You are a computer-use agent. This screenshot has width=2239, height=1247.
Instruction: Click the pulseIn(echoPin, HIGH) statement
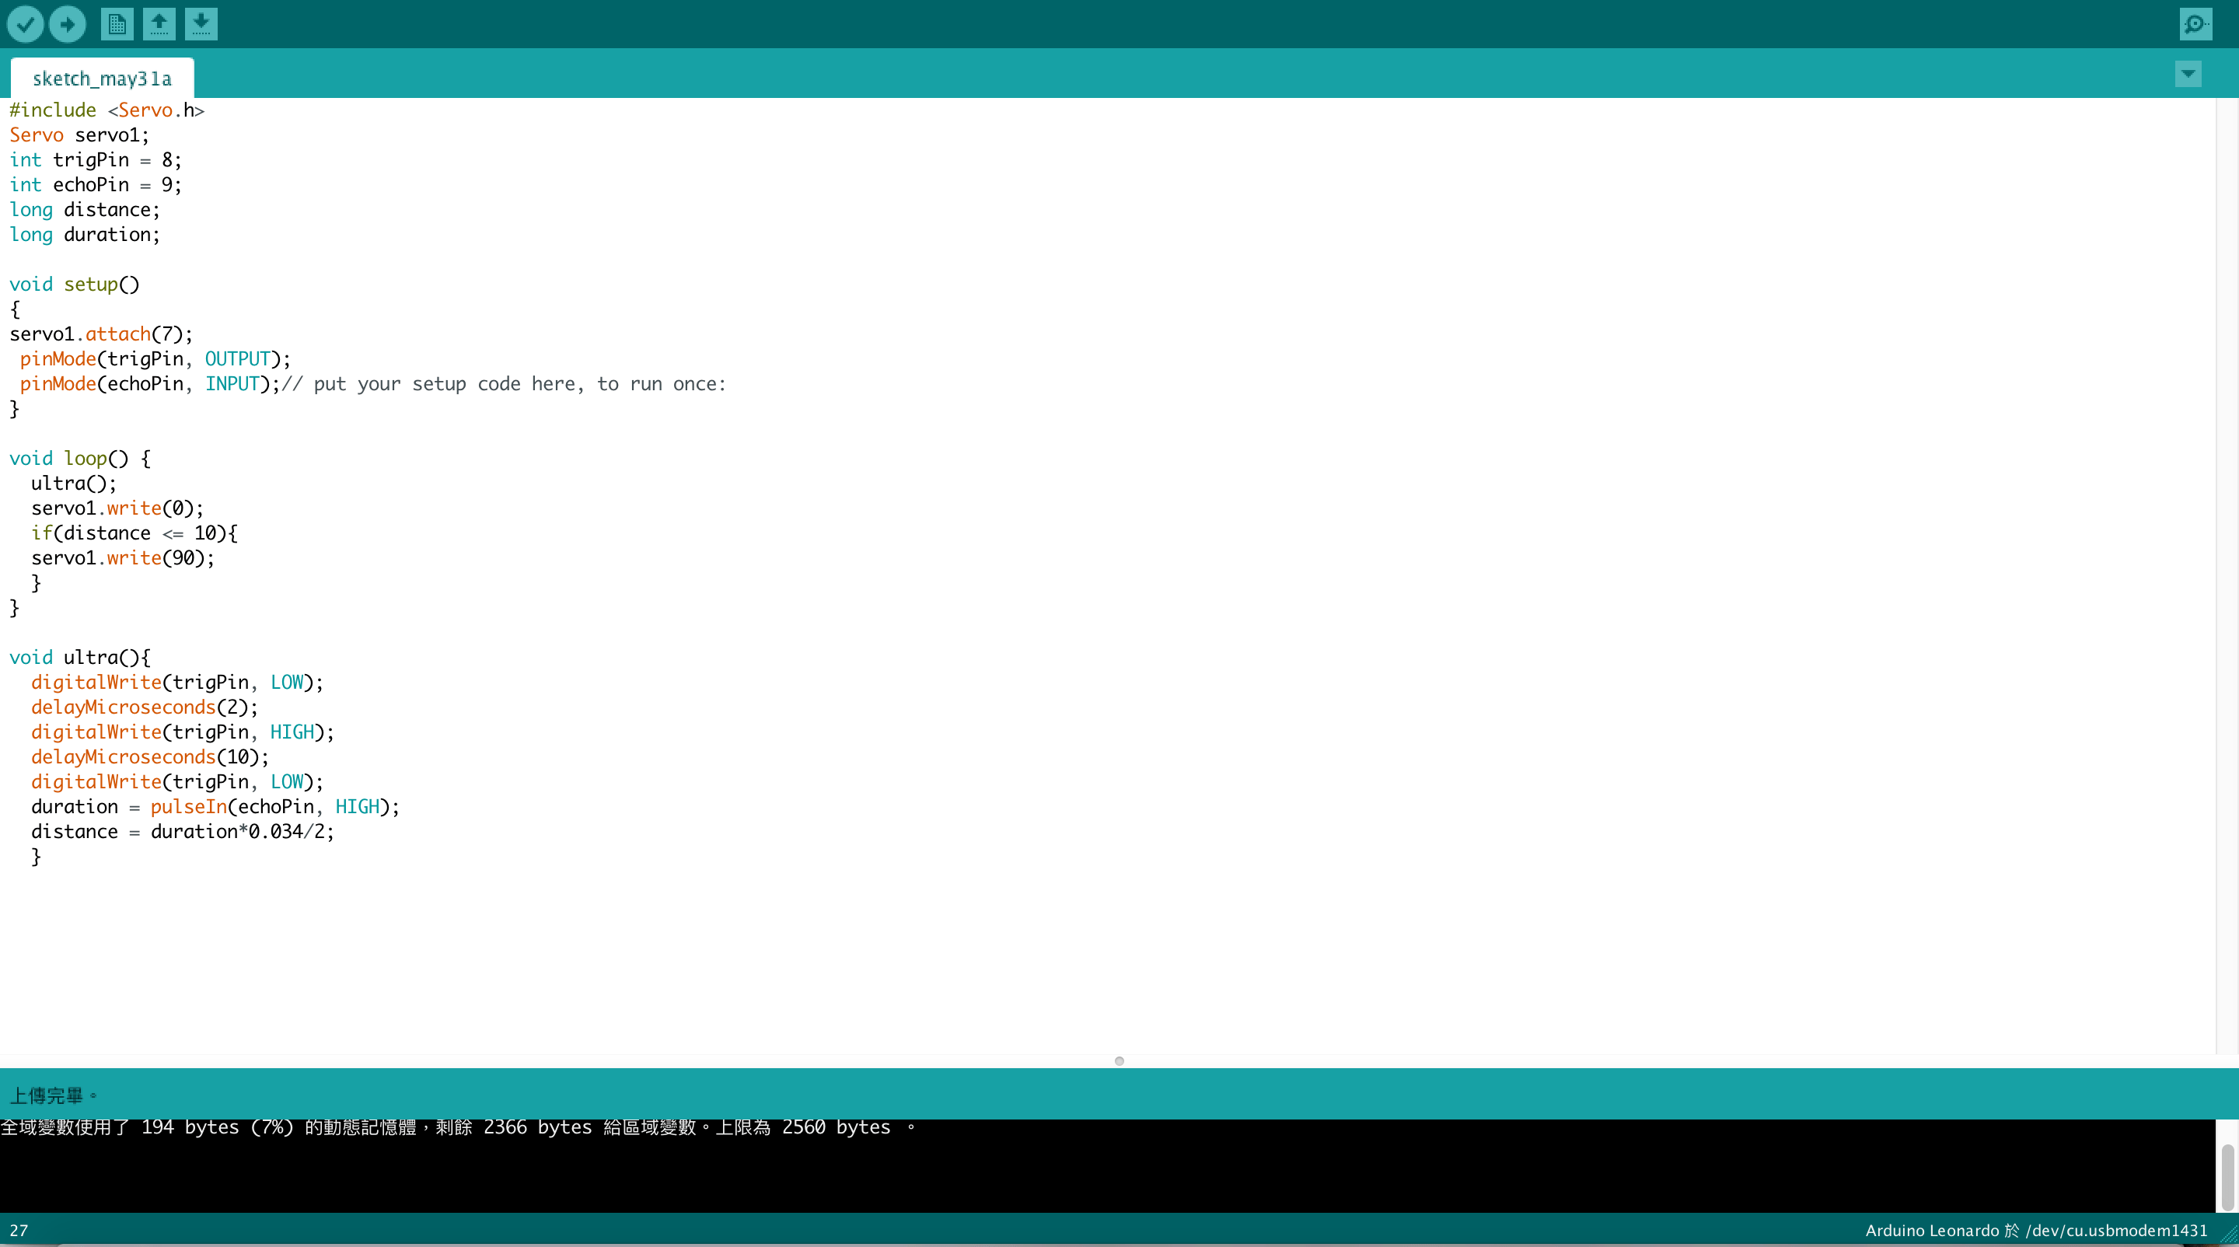(274, 807)
